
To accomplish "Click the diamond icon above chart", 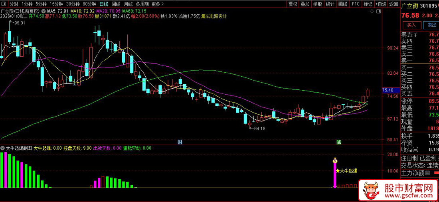I will [372, 12].
